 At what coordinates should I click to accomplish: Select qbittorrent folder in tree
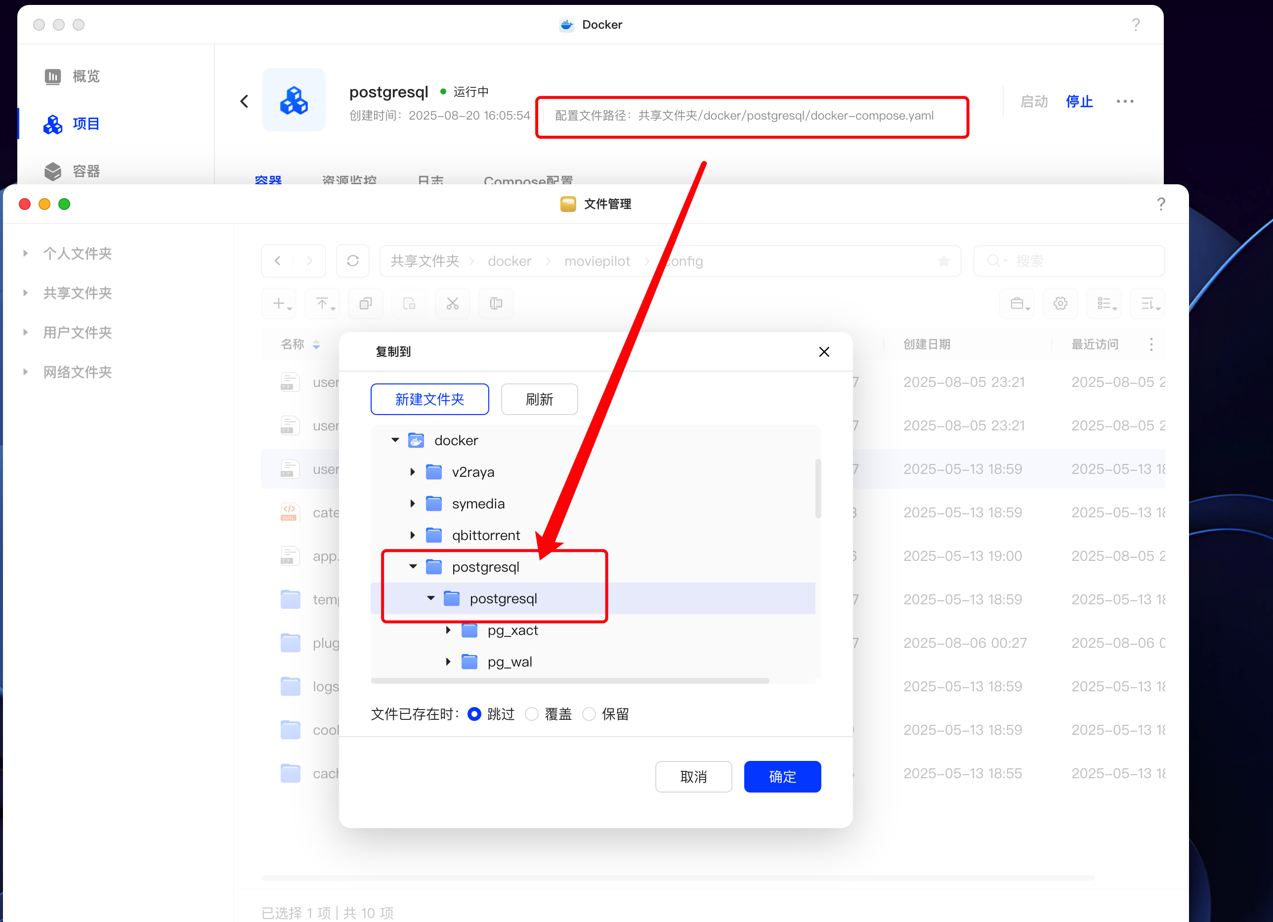[486, 535]
